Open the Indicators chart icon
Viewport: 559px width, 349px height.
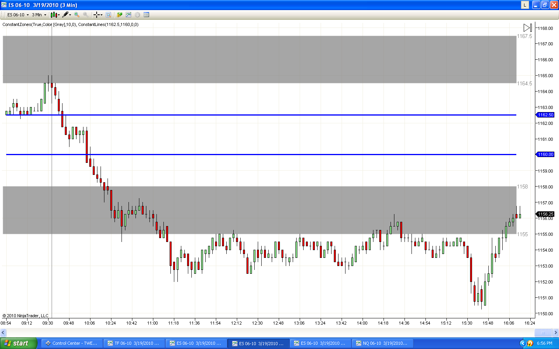click(128, 15)
